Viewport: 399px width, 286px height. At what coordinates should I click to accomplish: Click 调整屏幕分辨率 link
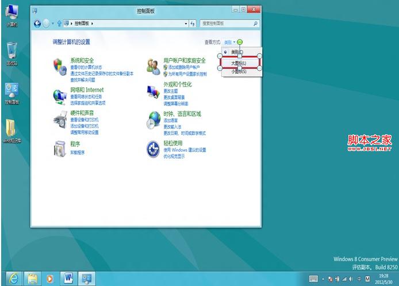[176, 104]
